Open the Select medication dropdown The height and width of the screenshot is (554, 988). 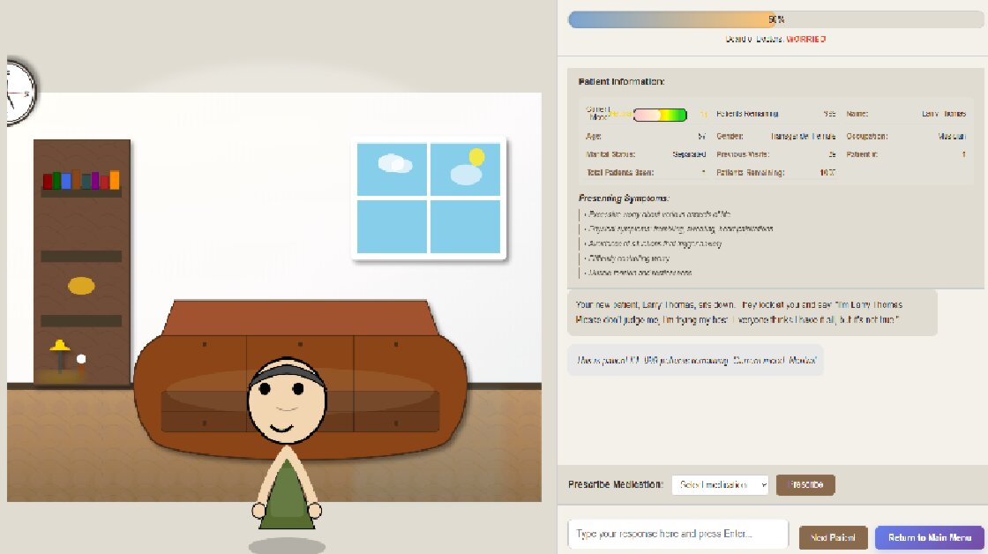[x=720, y=484]
